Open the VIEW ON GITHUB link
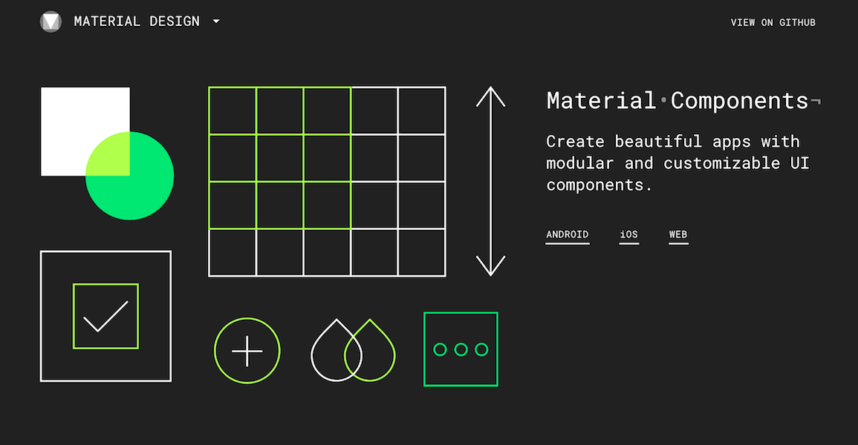This screenshot has height=445, width=858. tap(773, 22)
